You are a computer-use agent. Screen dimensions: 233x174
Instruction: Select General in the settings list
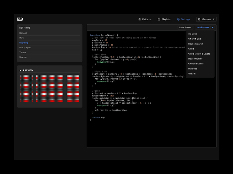coord(50,33)
